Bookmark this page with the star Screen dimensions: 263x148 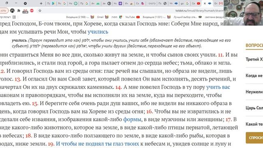coord(40,11)
